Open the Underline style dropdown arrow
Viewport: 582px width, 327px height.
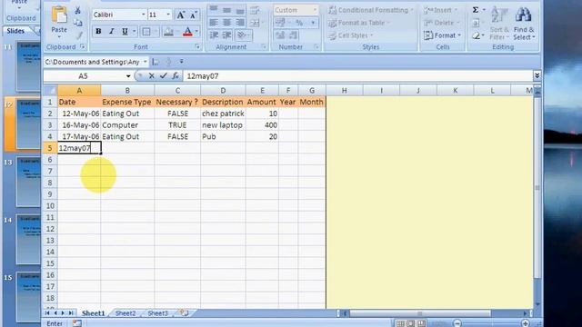(135, 32)
